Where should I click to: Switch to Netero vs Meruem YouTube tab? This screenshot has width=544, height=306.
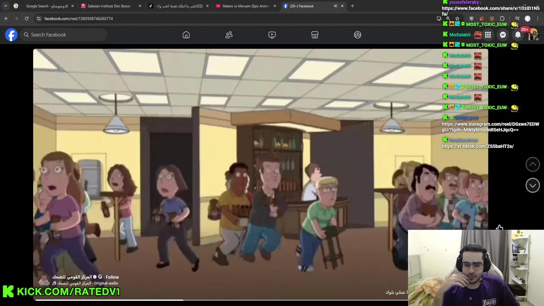245,6
